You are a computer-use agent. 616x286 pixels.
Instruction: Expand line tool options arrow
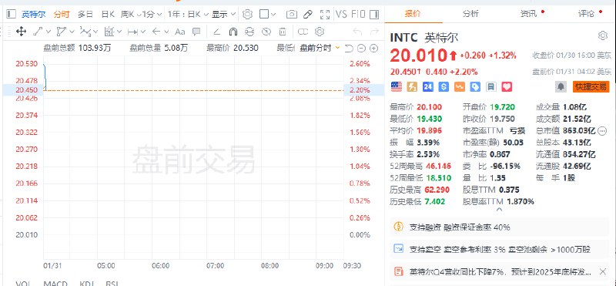[49, 32]
